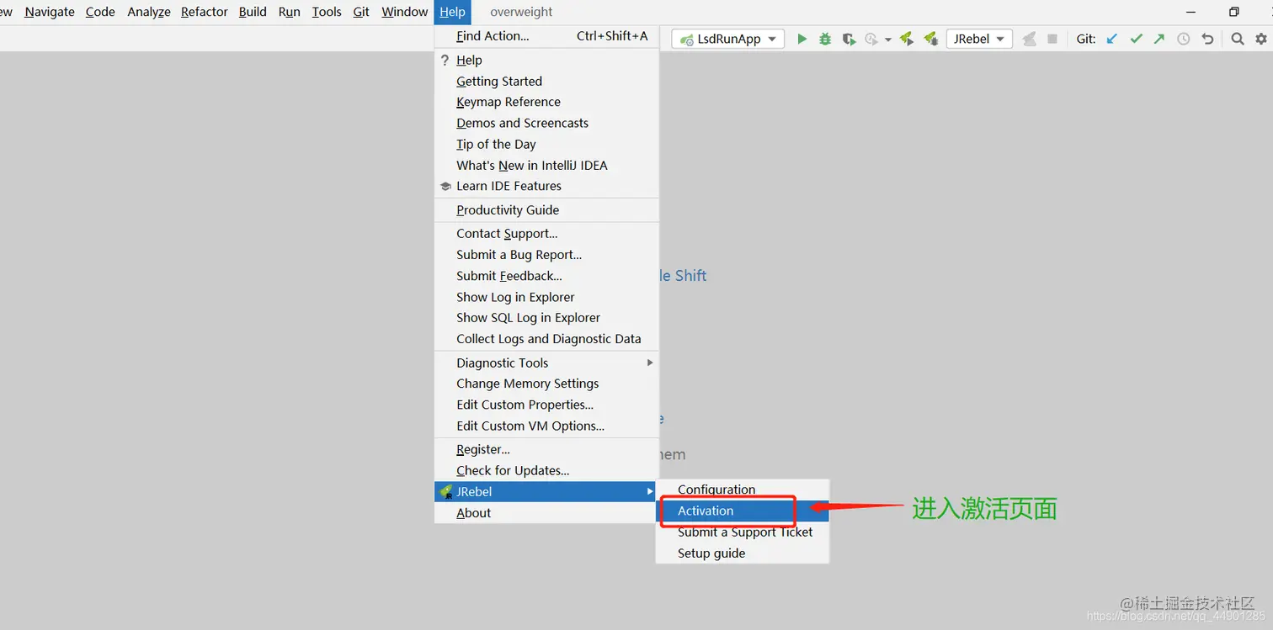Image resolution: width=1273 pixels, height=630 pixels.
Task: Show Tip of the Day
Action: click(x=546, y=144)
